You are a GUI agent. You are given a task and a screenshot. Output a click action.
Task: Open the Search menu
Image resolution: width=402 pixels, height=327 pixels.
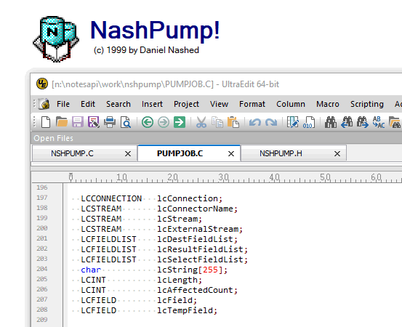tap(118, 104)
